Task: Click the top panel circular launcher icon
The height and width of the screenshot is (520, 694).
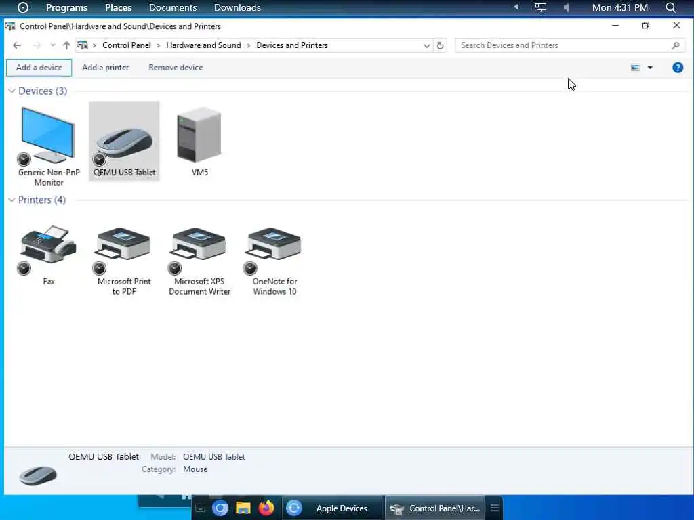Action: pyautogui.click(x=22, y=7)
